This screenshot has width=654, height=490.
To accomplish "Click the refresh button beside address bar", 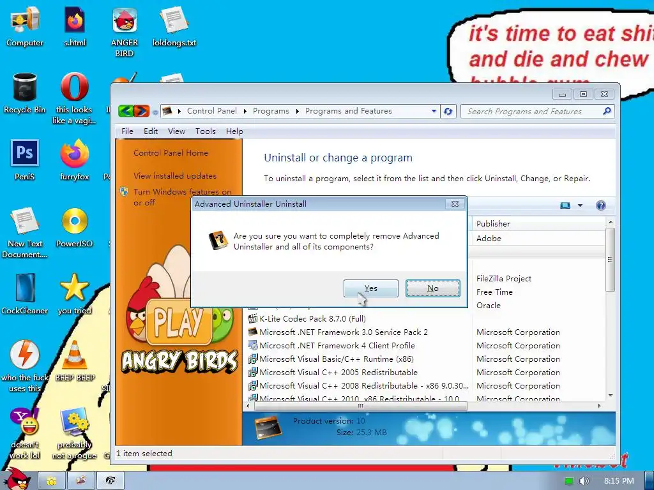I will pos(448,111).
